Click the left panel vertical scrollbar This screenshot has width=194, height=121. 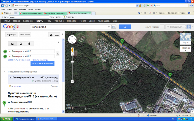coord(63,60)
